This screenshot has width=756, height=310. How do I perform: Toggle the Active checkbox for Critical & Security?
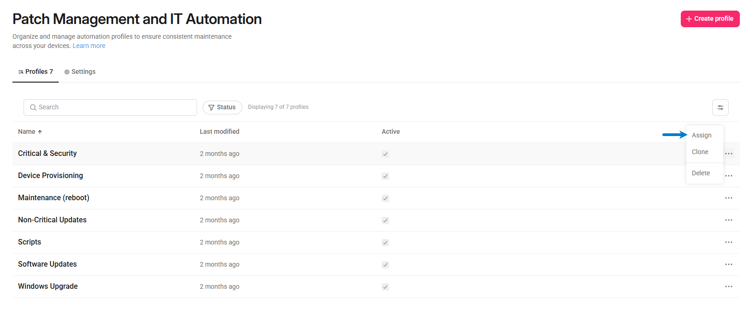point(385,154)
